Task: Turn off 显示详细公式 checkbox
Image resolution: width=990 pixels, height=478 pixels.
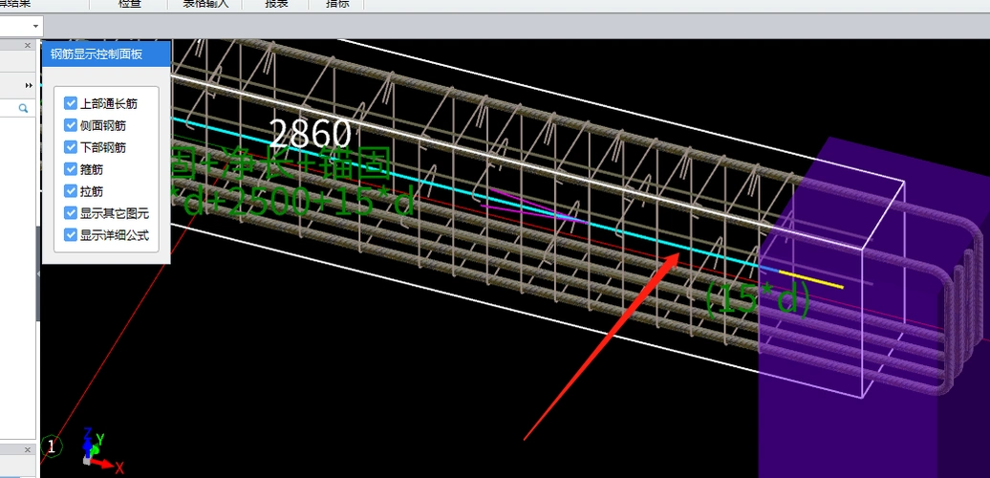Action: pos(71,234)
